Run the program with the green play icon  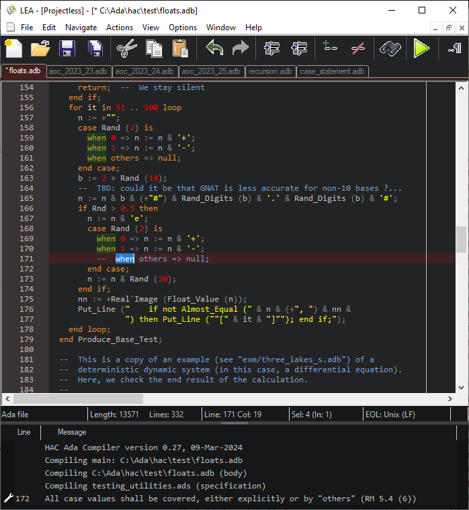421,48
